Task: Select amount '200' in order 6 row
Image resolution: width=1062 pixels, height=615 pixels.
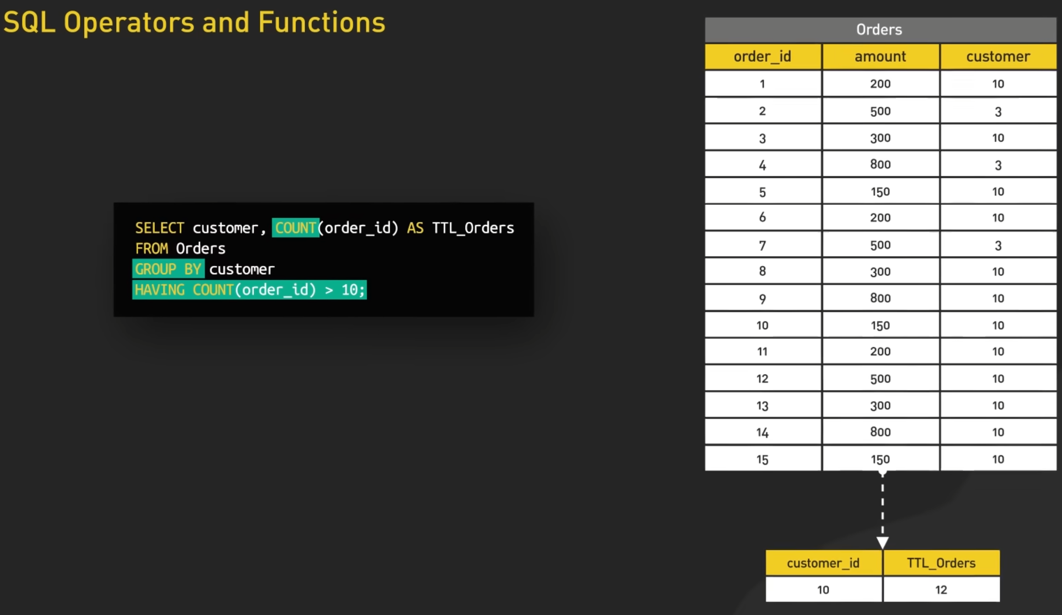Action: [880, 218]
